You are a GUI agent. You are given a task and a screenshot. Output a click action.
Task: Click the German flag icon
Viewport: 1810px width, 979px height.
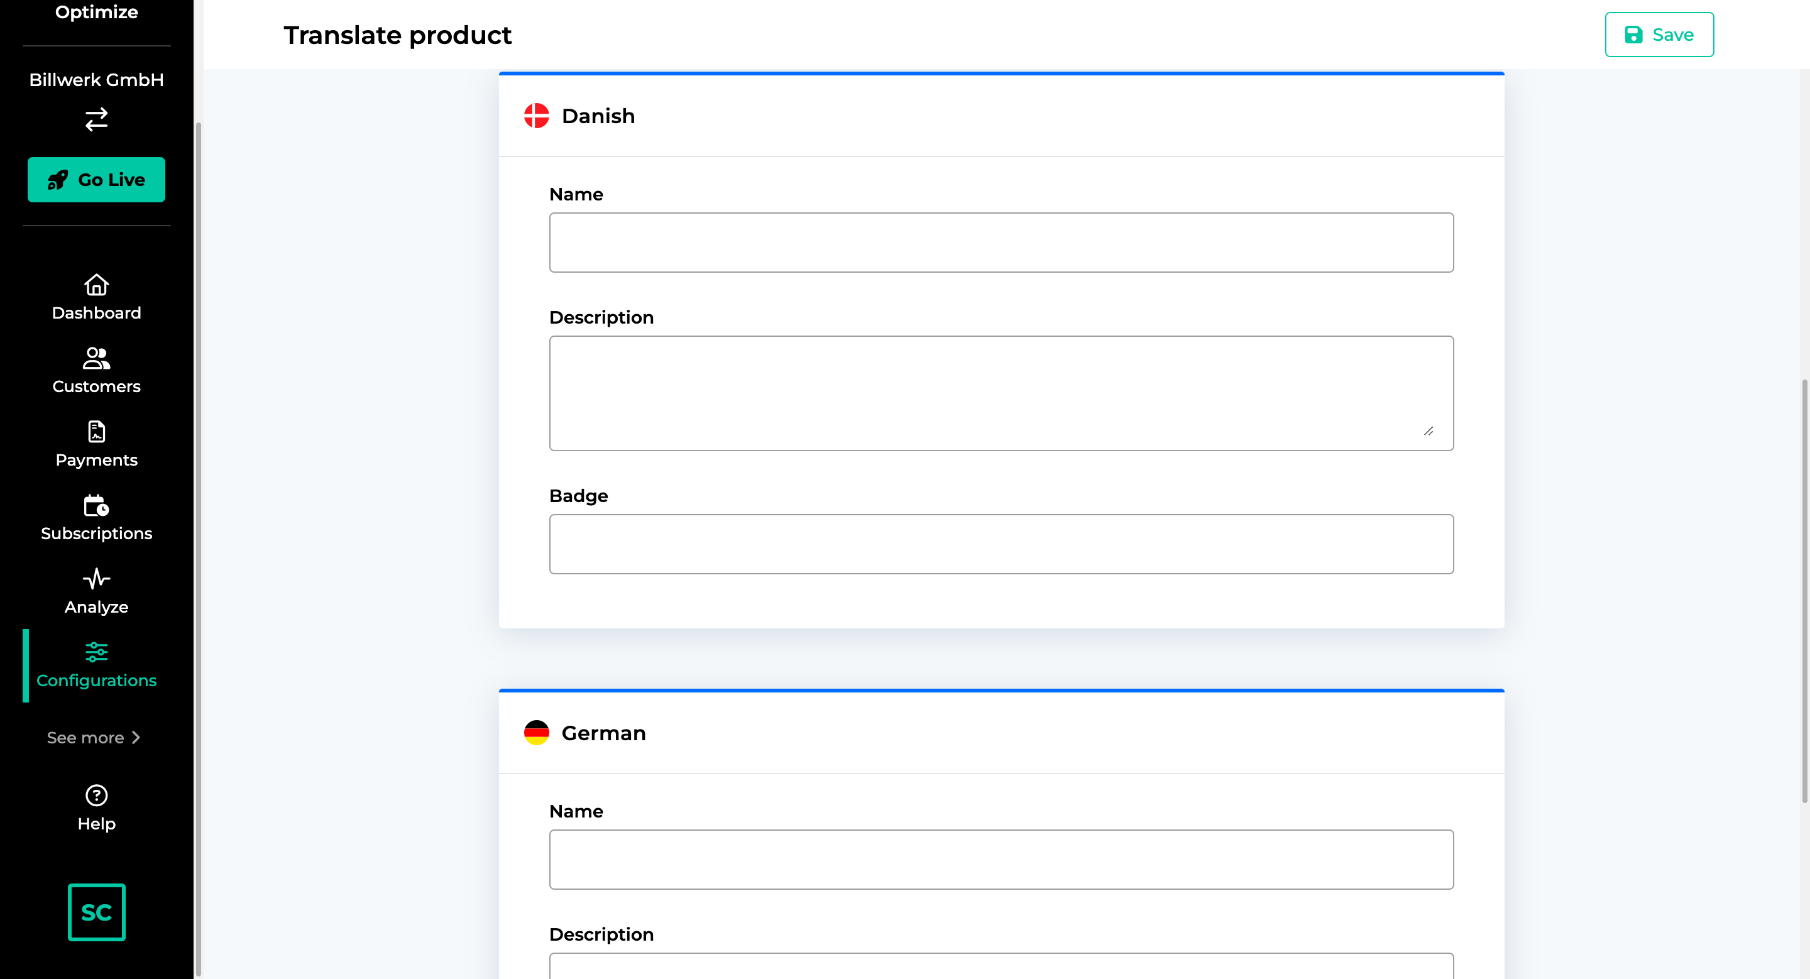pos(536,733)
